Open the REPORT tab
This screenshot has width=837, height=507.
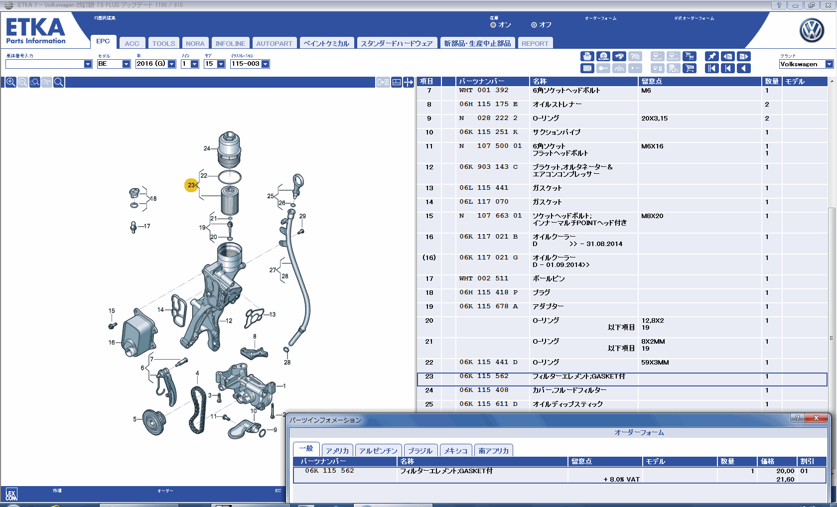tap(535, 43)
